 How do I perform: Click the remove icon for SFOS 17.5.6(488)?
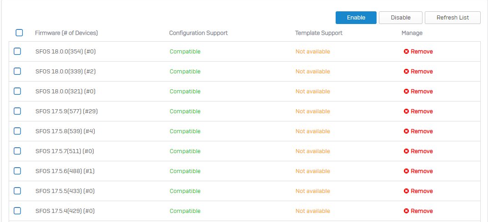pos(406,171)
